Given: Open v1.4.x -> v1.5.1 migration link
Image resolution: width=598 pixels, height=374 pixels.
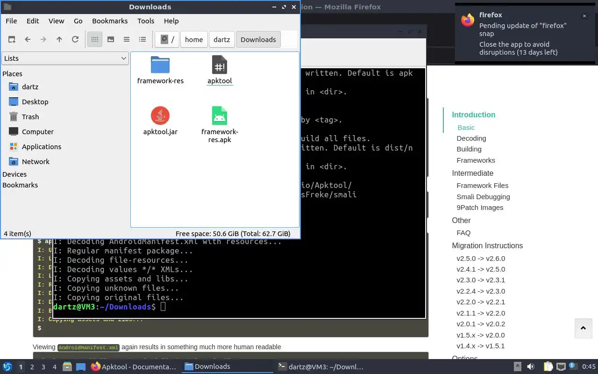Looking at the screenshot, I should 481,346.
